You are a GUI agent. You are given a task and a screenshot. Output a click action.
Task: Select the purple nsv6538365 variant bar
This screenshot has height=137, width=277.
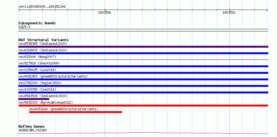point(143,47)
